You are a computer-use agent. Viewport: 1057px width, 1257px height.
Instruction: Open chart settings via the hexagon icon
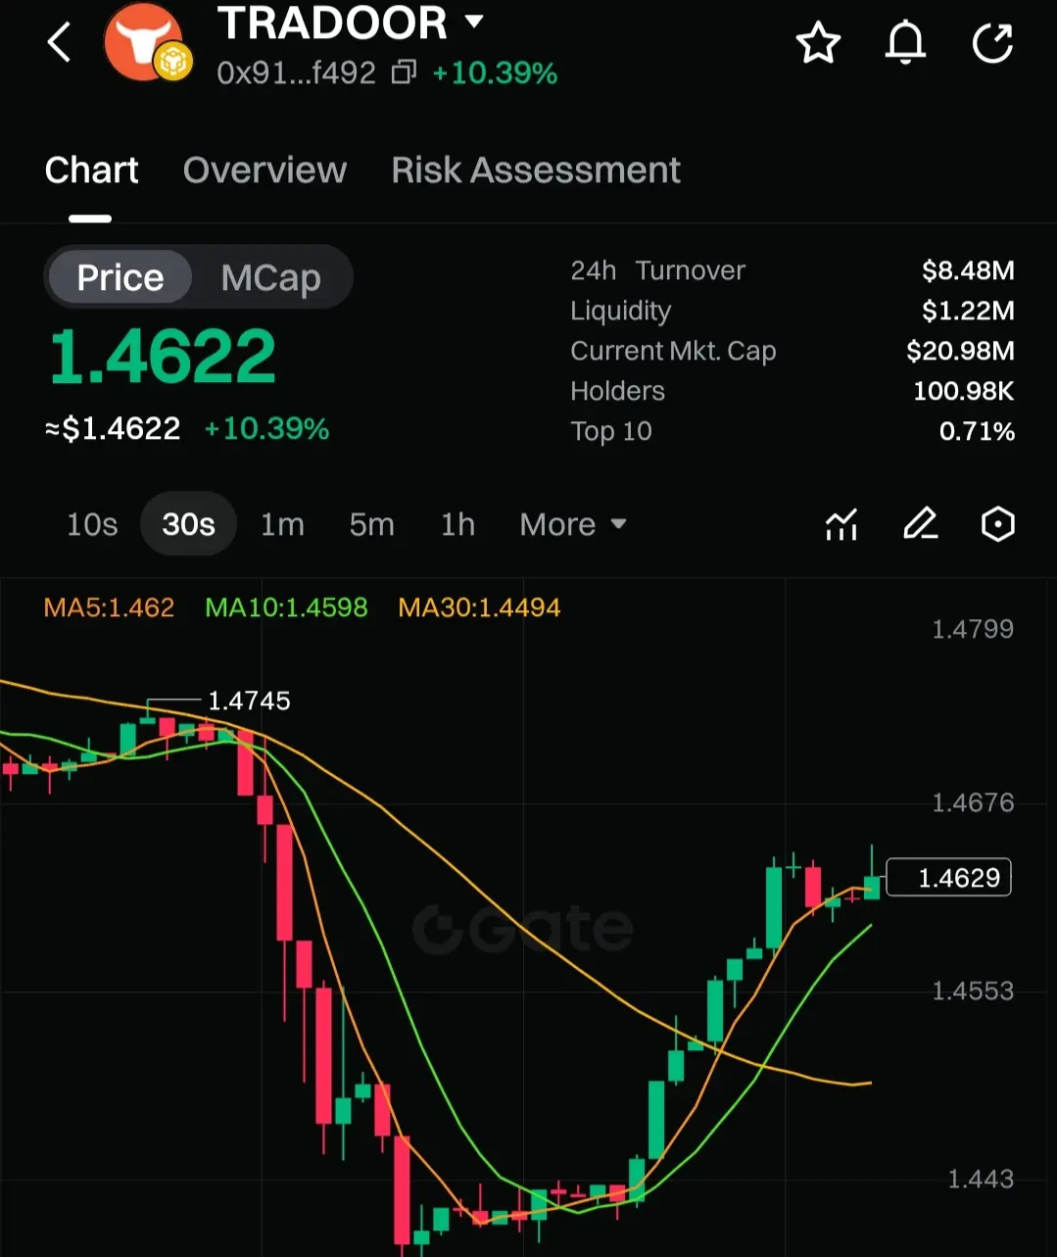pyautogui.click(x=997, y=525)
